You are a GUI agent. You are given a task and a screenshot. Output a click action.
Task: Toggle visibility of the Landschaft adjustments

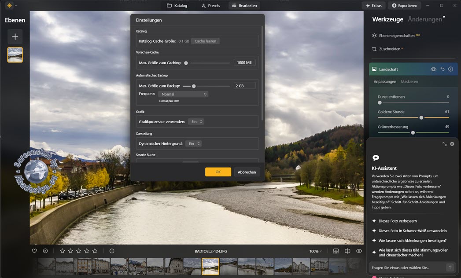tap(433, 69)
